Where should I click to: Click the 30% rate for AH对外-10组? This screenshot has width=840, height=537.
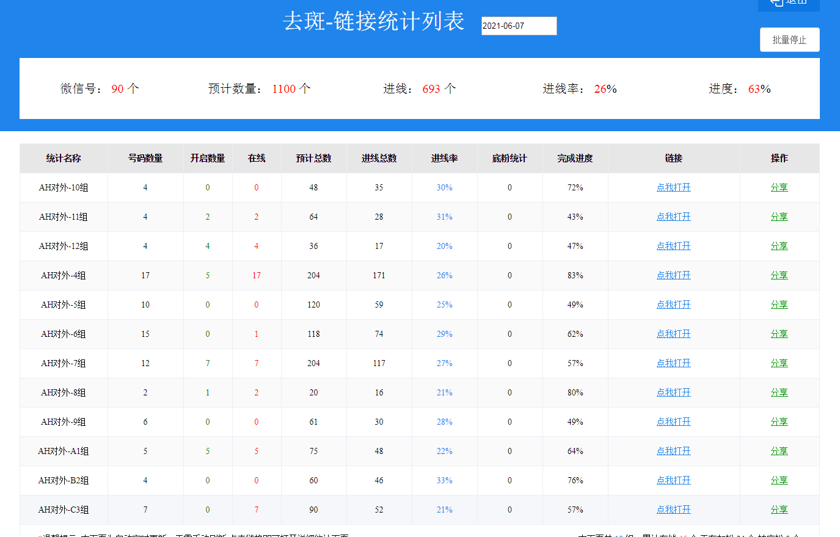(444, 187)
